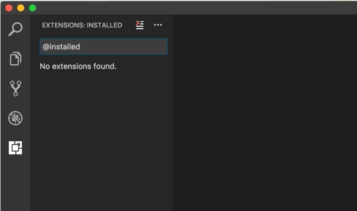
Task: Click the 'No extensions found.' message
Action: (x=78, y=66)
